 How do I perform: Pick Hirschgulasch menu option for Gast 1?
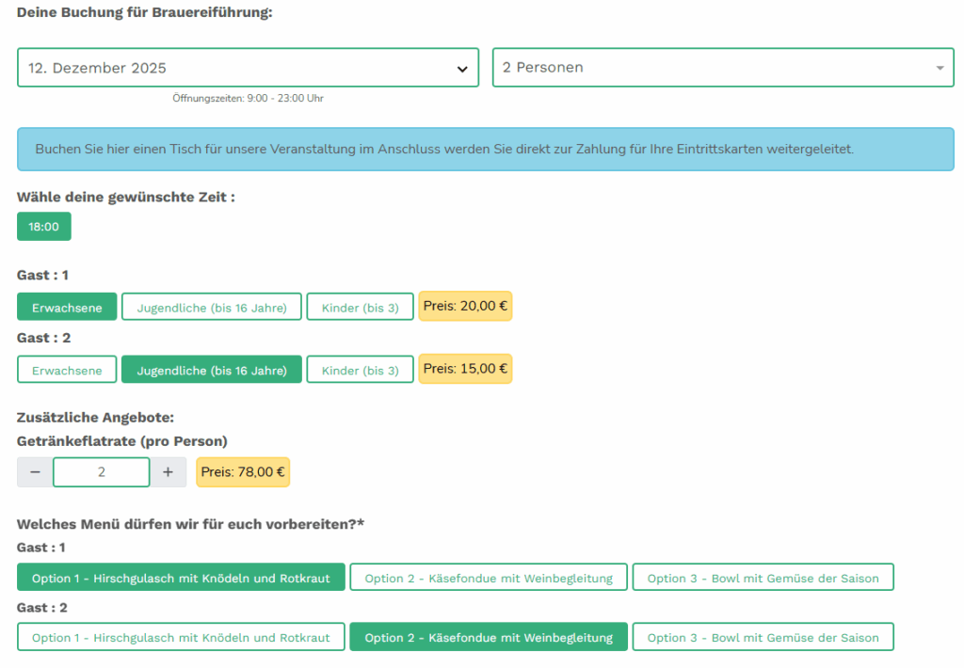point(181,578)
